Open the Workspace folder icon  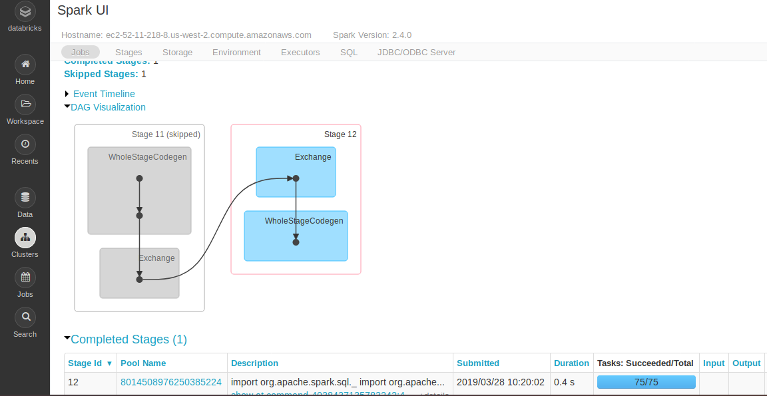(25, 104)
